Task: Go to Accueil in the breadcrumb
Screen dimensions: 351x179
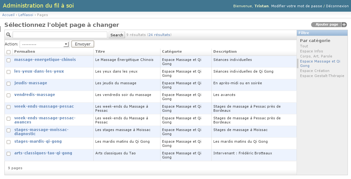Action: pyautogui.click(x=8, y=15)
